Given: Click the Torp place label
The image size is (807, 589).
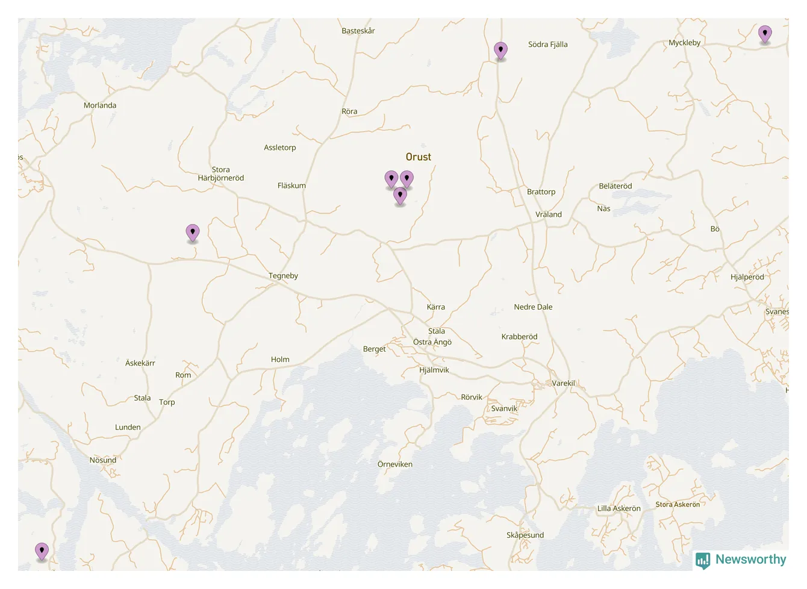Looking at the screenshot, I should click(x=167, y=402).
